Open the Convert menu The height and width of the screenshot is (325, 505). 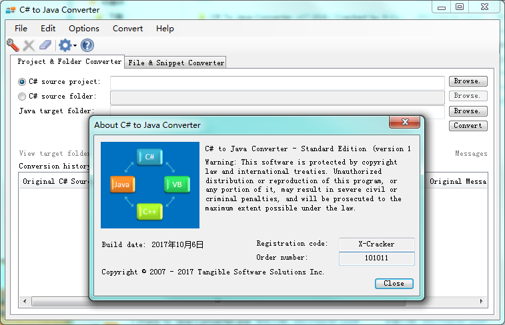(128, 29)
